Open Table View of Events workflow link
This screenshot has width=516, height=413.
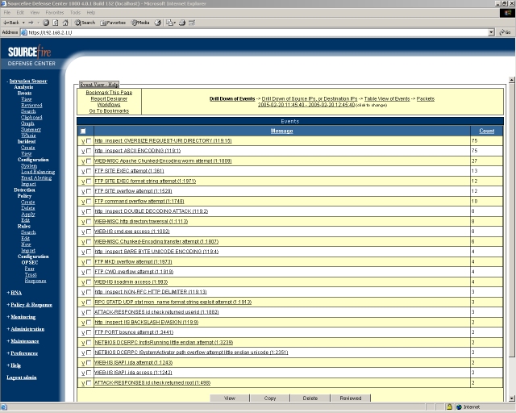coord(387,98)
